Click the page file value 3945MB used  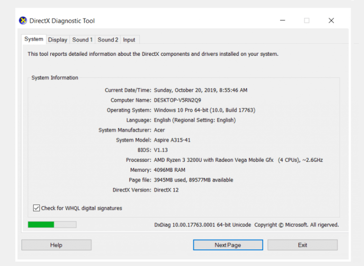click(193, 180)
